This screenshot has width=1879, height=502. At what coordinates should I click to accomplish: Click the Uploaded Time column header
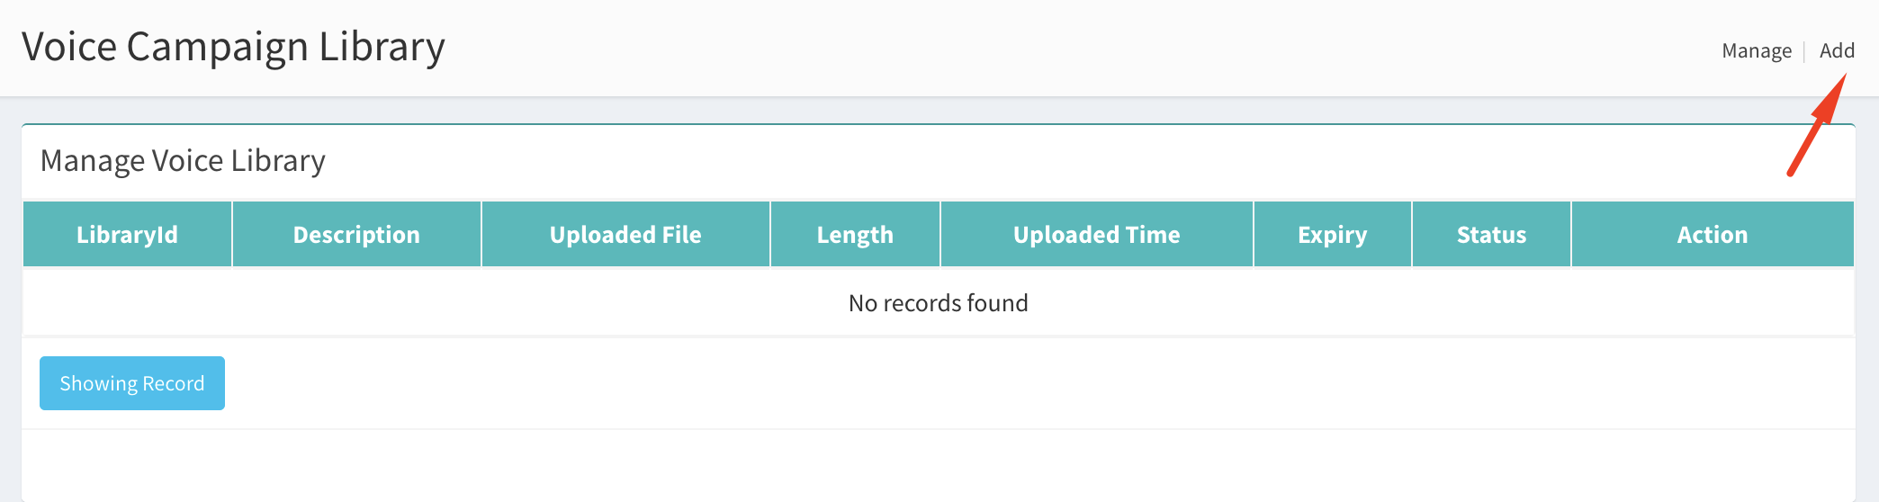1096,235
